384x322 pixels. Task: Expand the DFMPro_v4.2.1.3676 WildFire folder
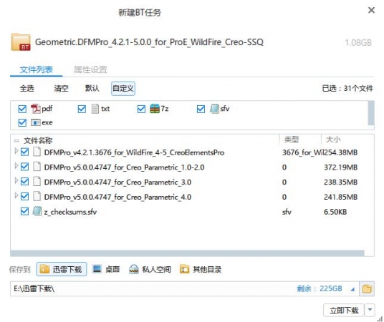click(x=16, y=152)
